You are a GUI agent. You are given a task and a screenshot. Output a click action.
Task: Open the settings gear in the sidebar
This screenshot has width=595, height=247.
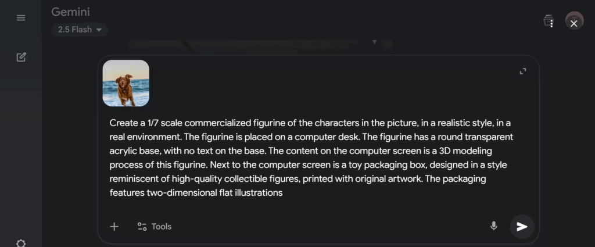(x=21, y=243)
